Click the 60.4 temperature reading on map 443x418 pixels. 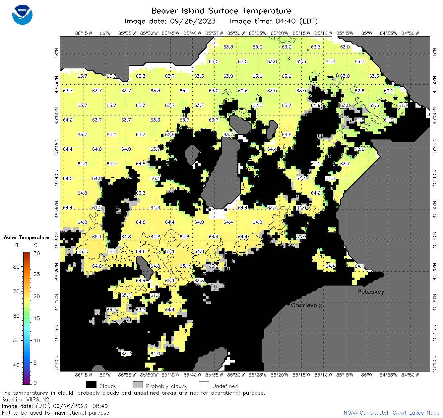(155, 178)
